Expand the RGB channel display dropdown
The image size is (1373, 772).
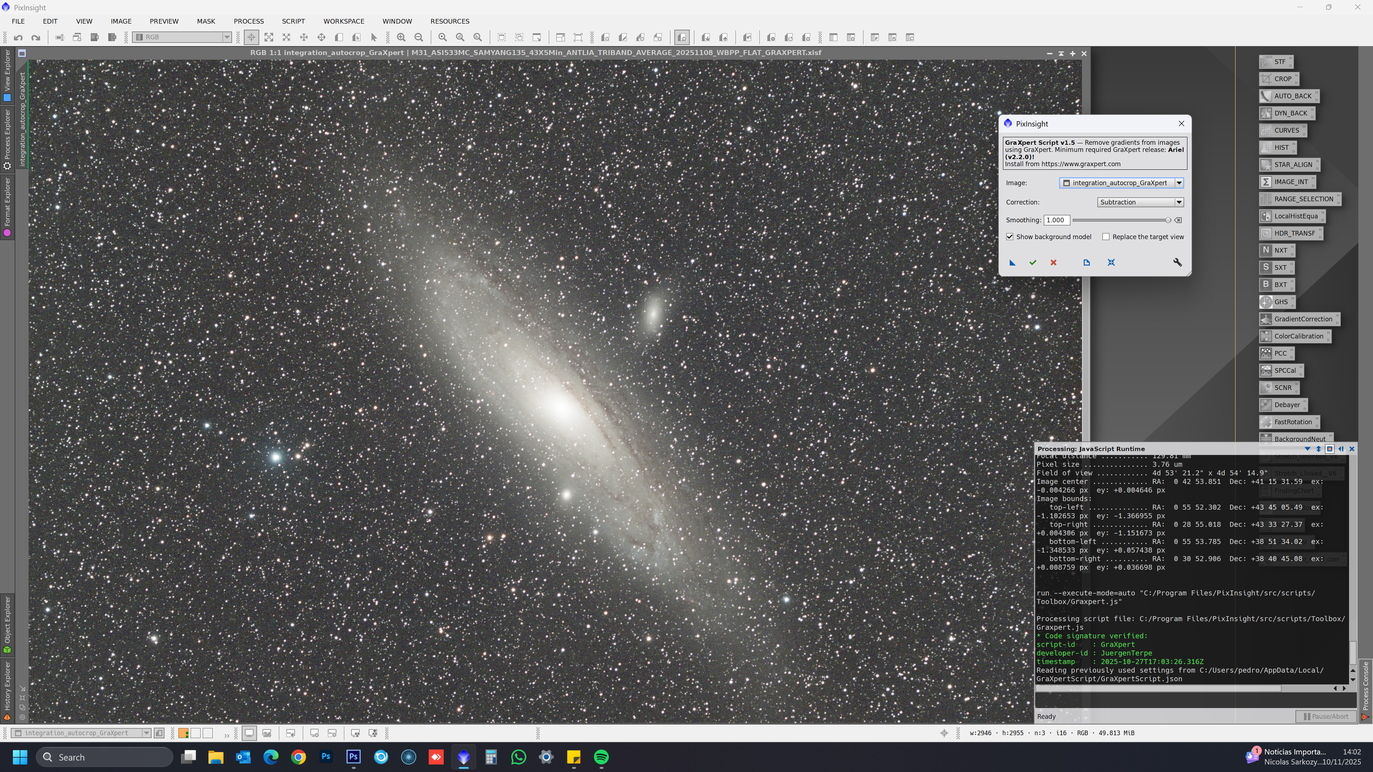pos(227,37)
